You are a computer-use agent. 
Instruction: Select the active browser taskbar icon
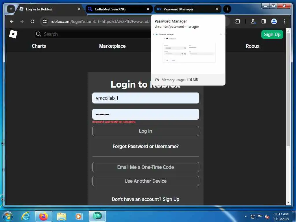[97, 216]
